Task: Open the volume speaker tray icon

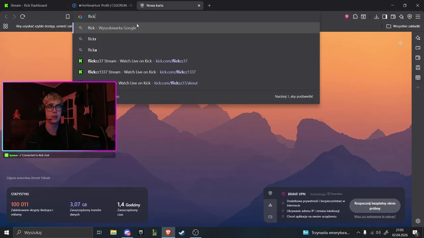Action: point(378,232)
